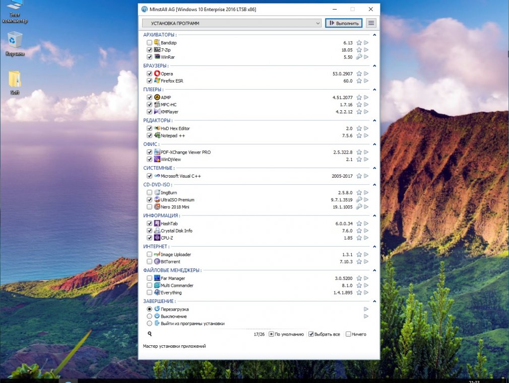Image resolution: width=509 pixels, height=383 pixels.
Task: Check the ImgBurn checkbox
Action: [x=149, y=193]
